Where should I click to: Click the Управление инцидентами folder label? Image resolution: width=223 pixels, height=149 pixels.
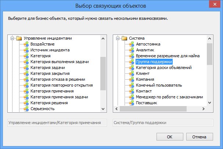click(x=48, y=38)
